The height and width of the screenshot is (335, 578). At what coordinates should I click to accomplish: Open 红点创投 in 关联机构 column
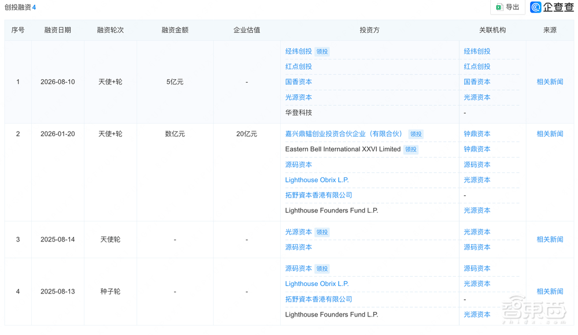click(x=477, y=66)
